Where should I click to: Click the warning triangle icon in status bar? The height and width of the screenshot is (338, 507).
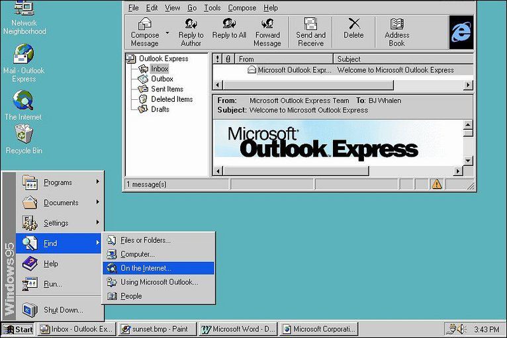[x=437, y=184]
